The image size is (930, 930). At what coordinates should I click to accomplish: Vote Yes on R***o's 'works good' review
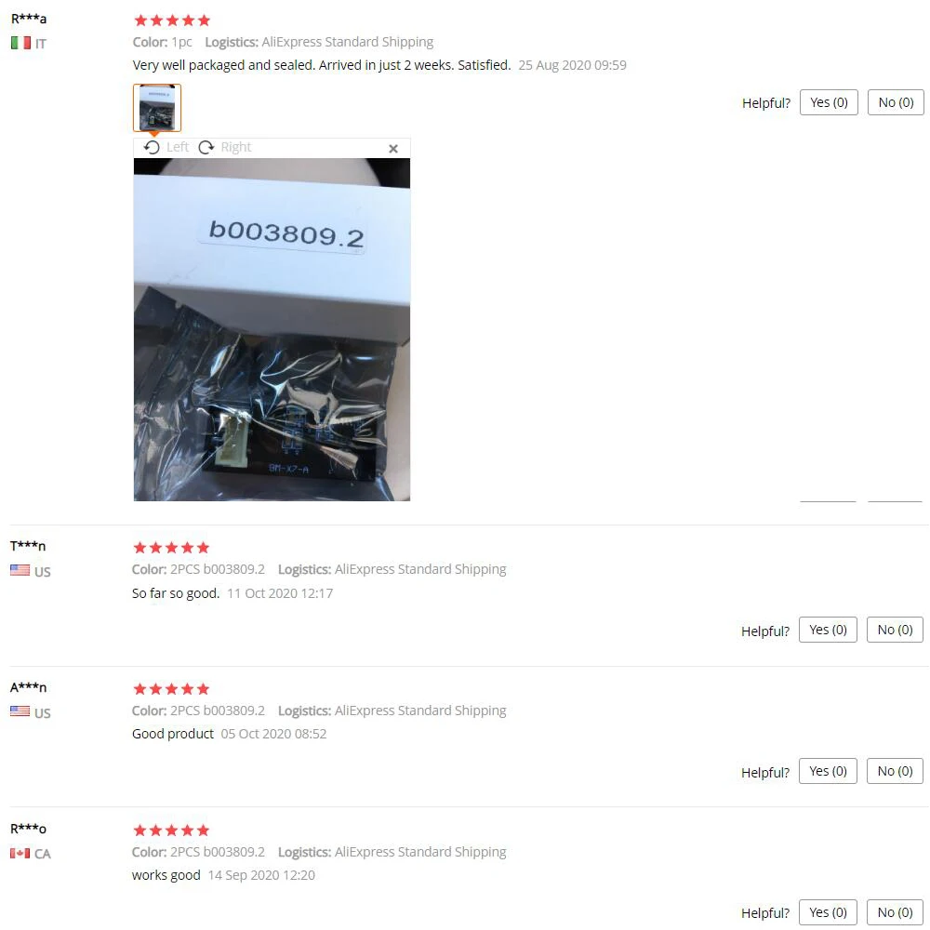pos(828,912)
